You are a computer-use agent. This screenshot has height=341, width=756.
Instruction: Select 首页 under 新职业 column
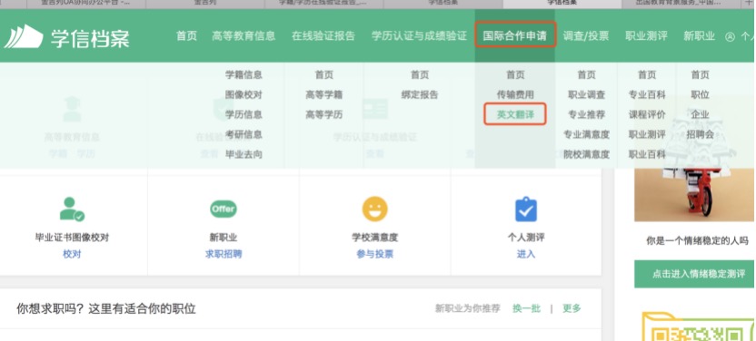700,74
